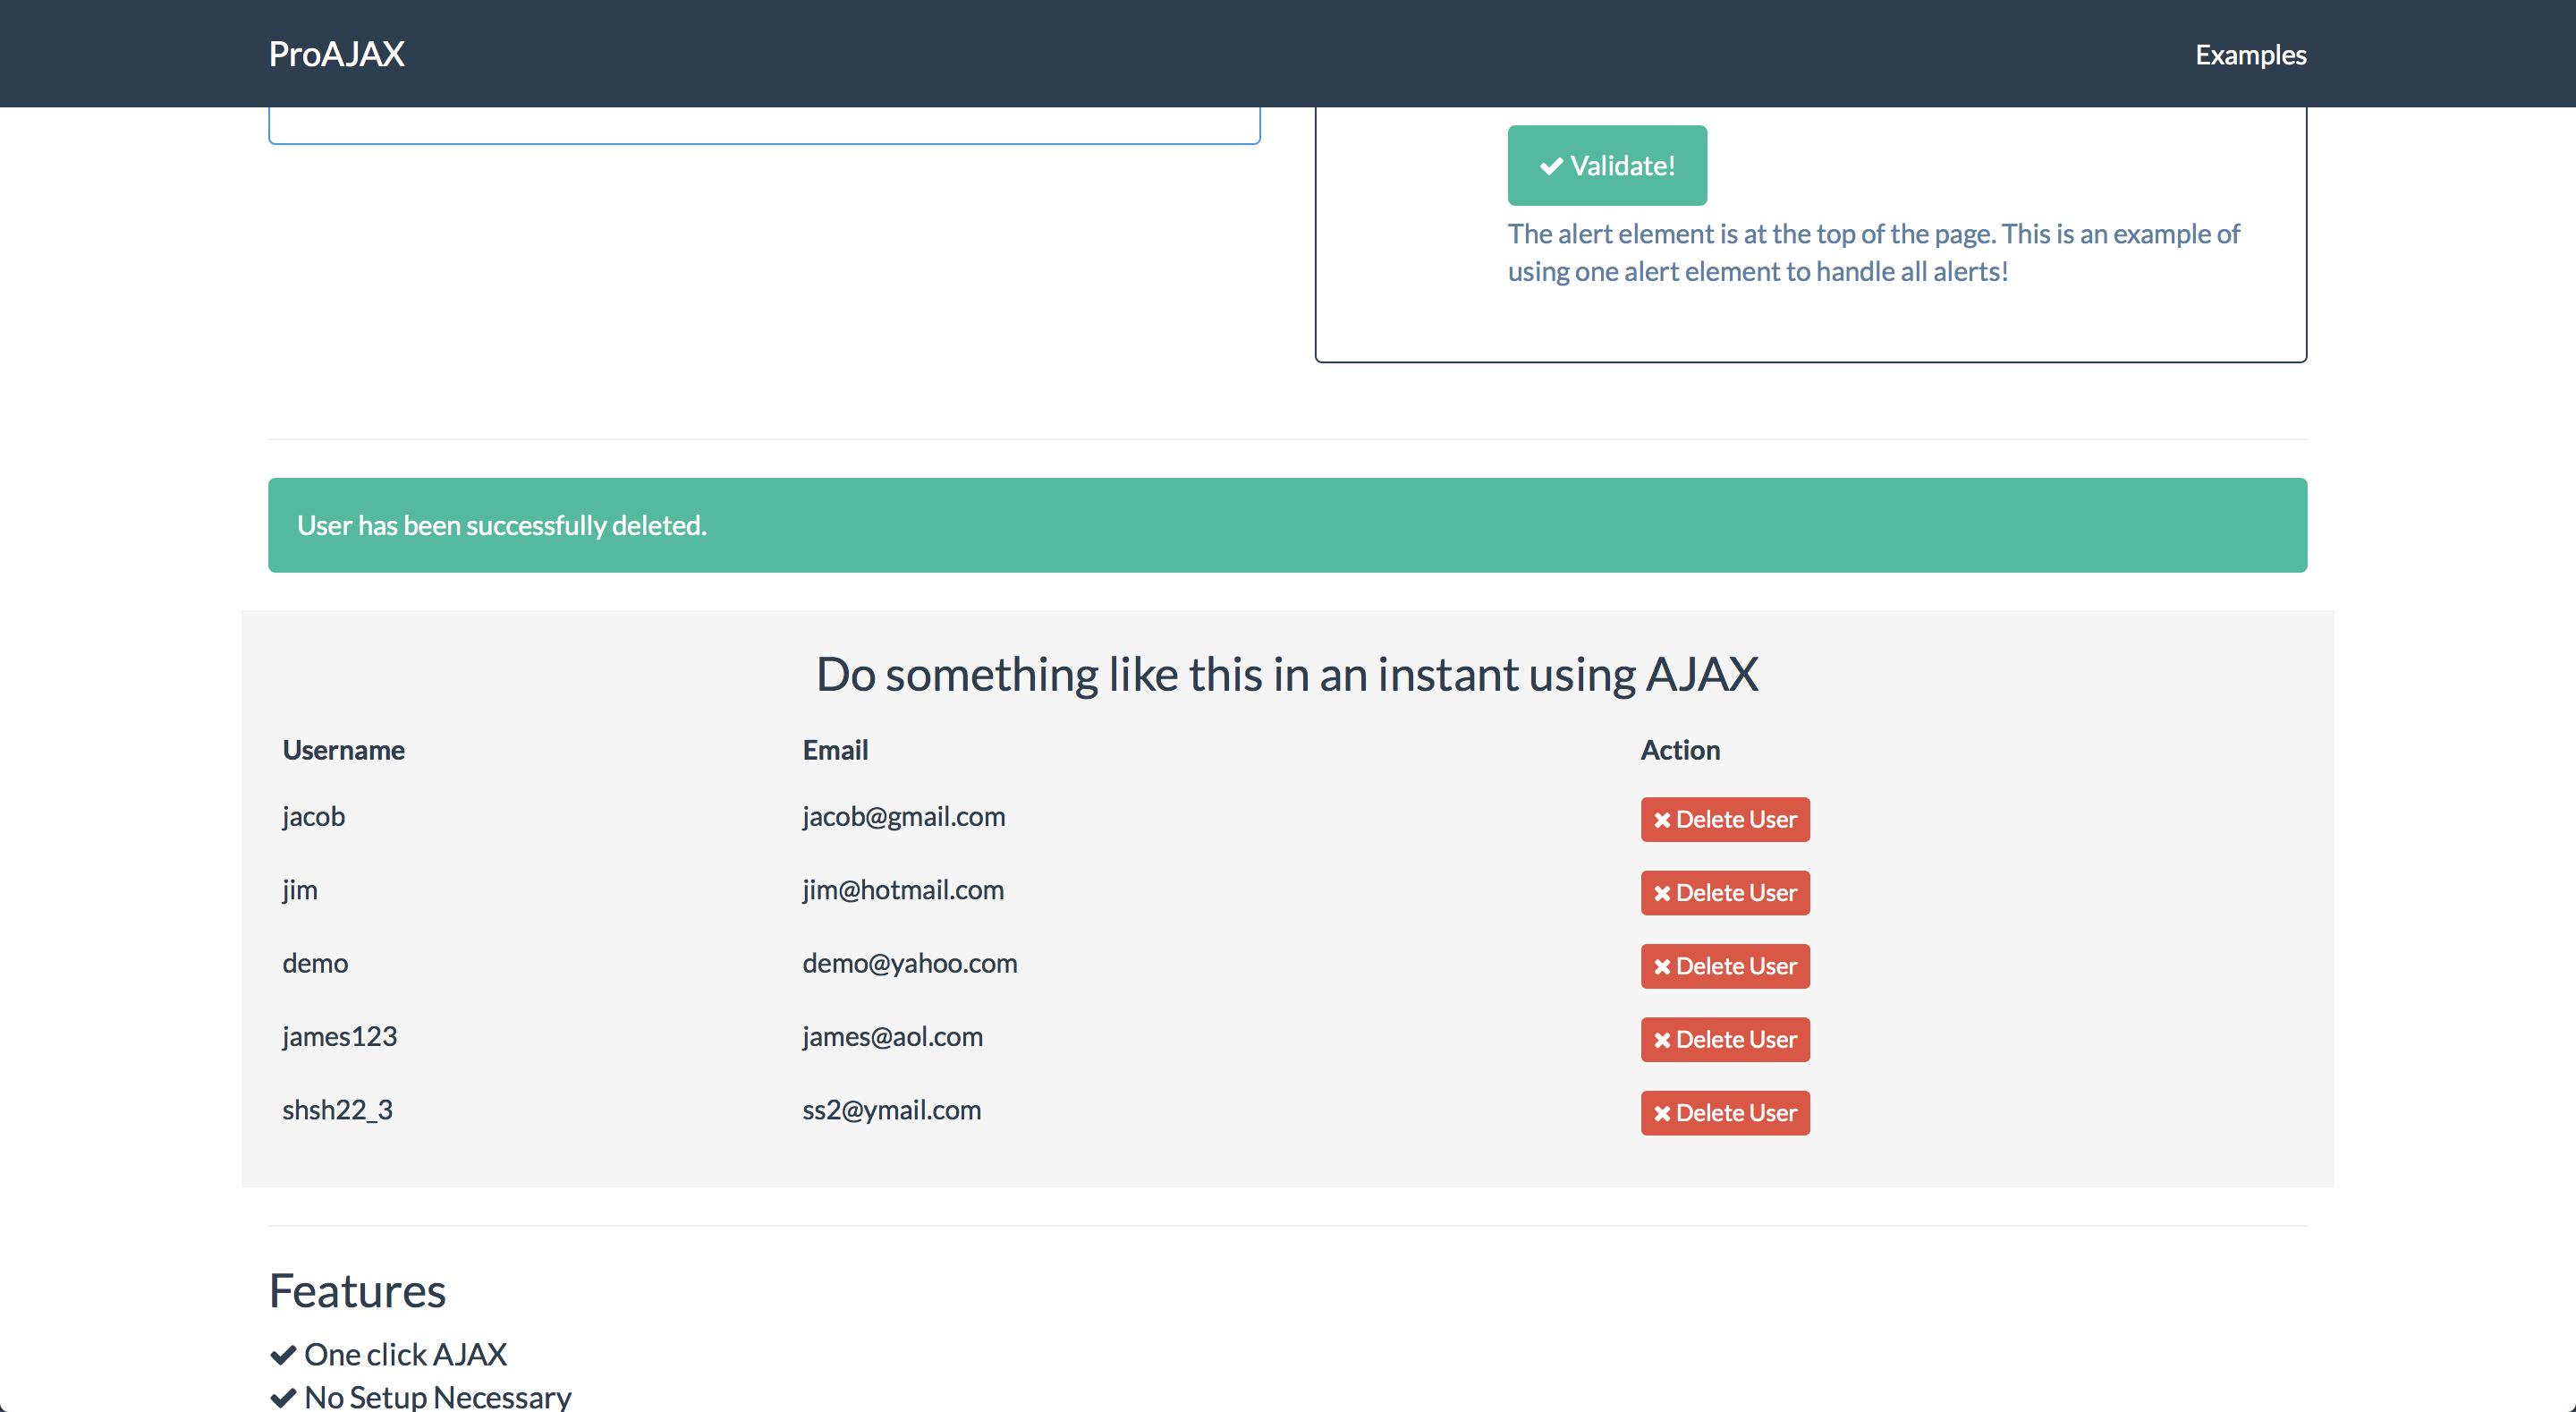Click the Username column header
Viewport: 2576px width, 1412px height.
pyautogui.click(x=343, y=751)
